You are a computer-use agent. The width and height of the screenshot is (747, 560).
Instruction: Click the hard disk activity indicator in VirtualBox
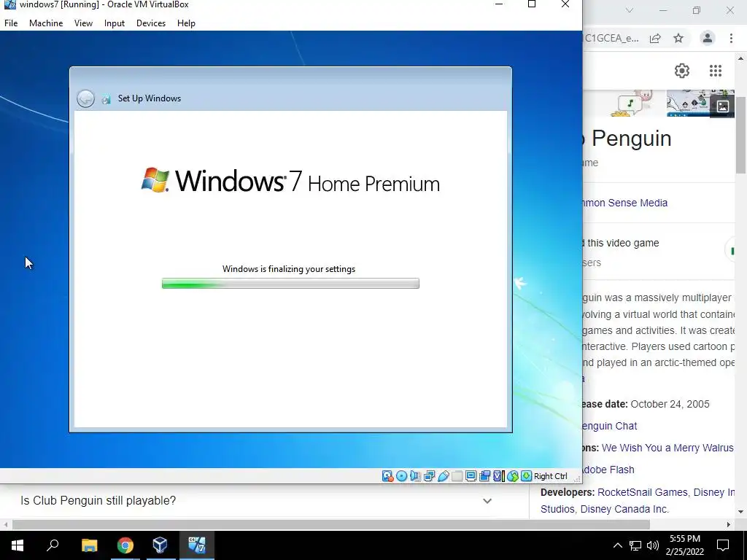(387, 475)
